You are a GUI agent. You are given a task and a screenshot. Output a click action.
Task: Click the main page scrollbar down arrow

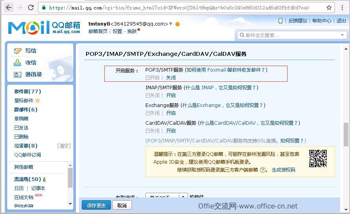click(346, 209)
